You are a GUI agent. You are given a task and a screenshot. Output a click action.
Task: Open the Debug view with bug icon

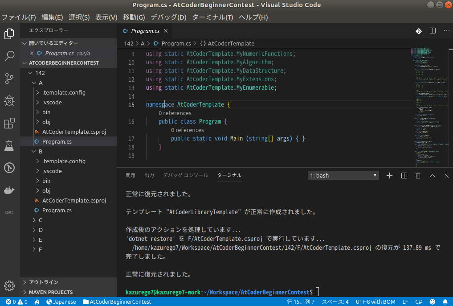coord(9,101)
